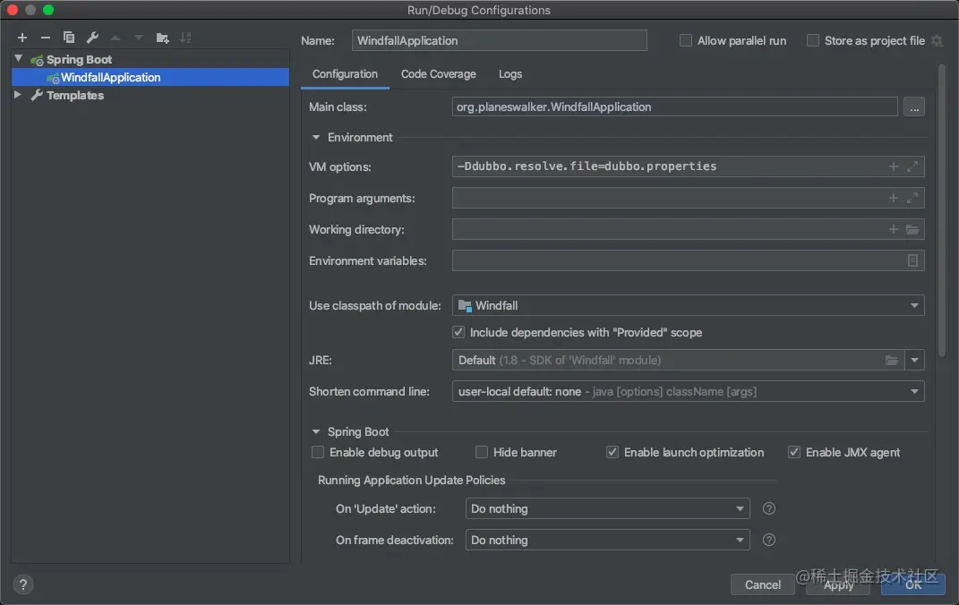The height and width of the screenshot is (605, 959).
Task: Click the Name input field
Action: (499, 40)
